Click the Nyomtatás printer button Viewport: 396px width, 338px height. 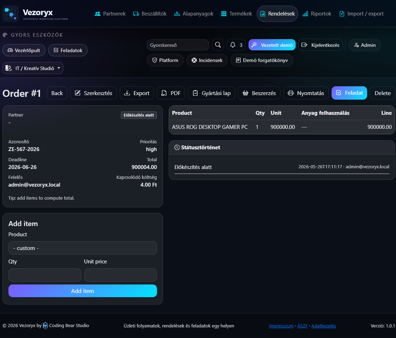click(x=306, y=93)
